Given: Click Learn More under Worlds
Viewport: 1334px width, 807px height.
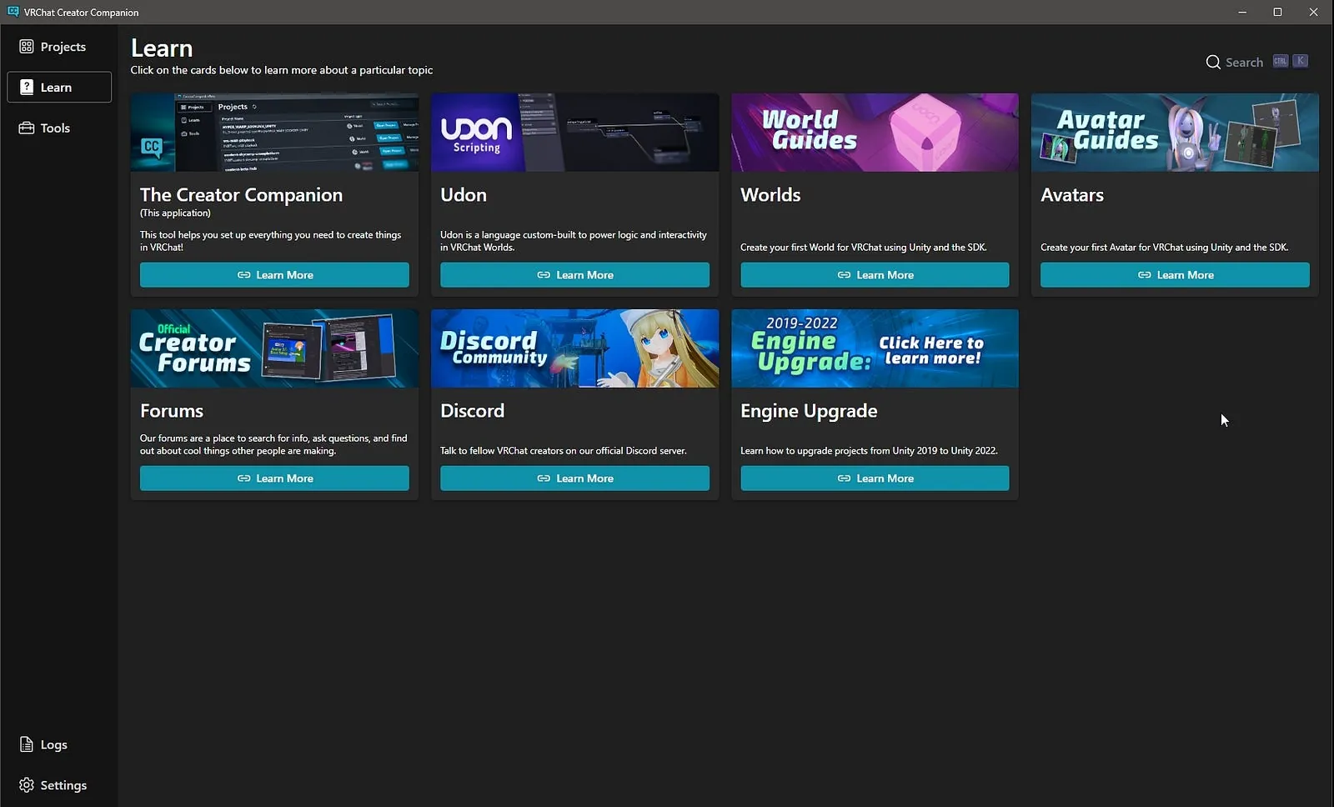Looking at the screenshot, I should pyautogui.click(x=875, y=275).
